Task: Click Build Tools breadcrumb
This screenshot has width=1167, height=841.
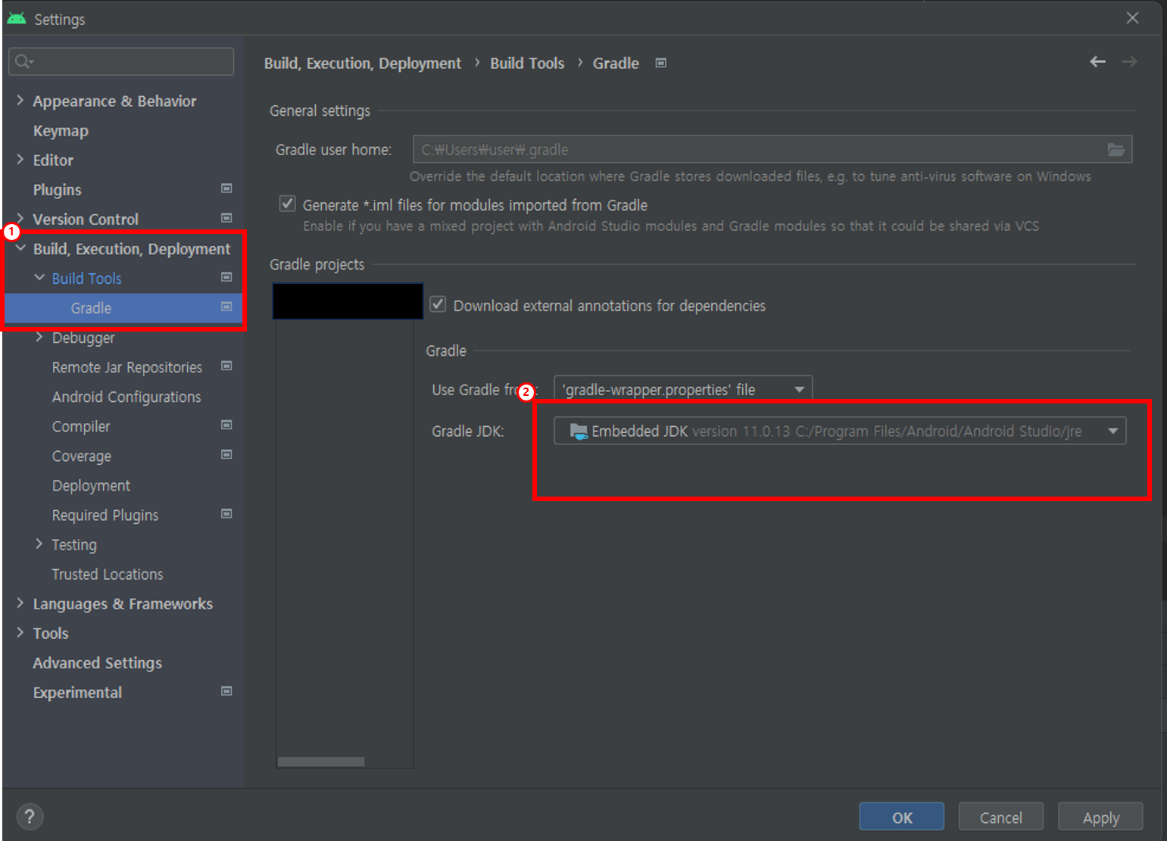Action: point(527,63)
